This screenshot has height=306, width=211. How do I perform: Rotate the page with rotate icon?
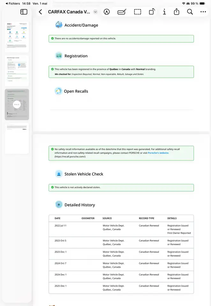(152, 12)
